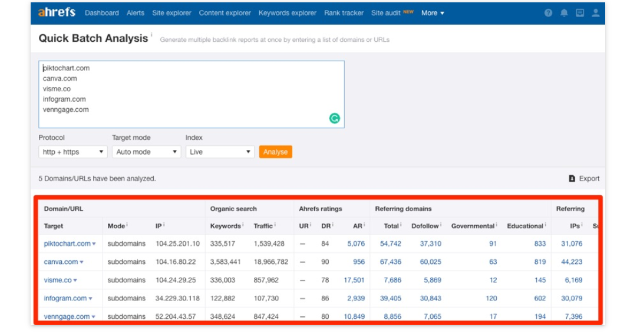Click visme keywords value 336,003
Screen dimensions: 617x334
[223, 280]
